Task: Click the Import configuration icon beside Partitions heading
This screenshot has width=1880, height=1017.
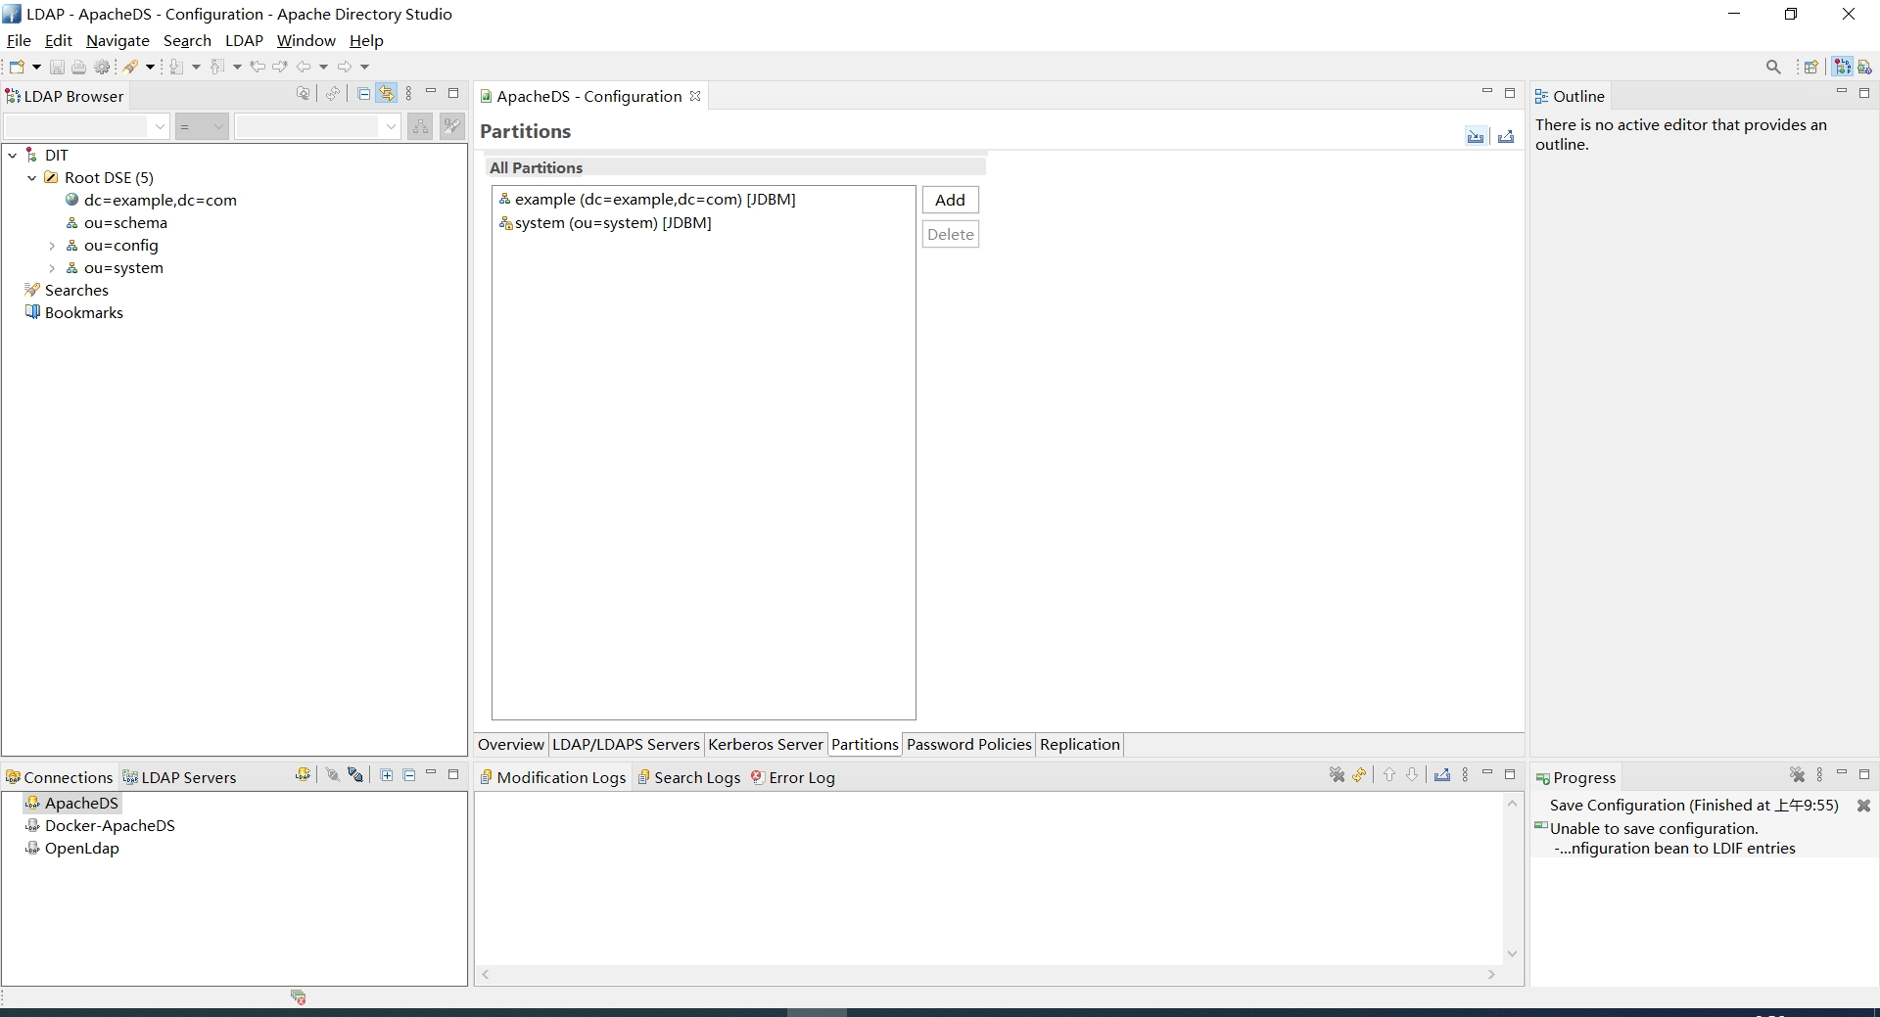Action: (x=1475, y=136)
